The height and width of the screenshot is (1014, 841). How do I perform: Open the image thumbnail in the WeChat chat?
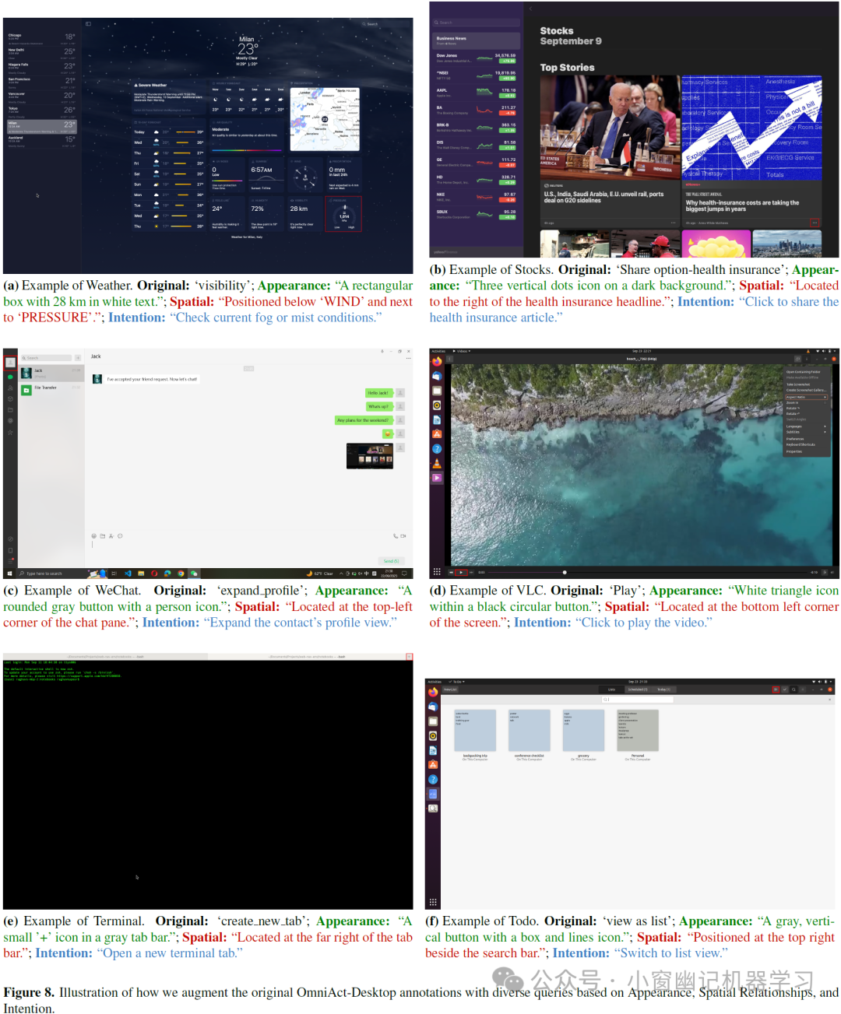[370, 456]
